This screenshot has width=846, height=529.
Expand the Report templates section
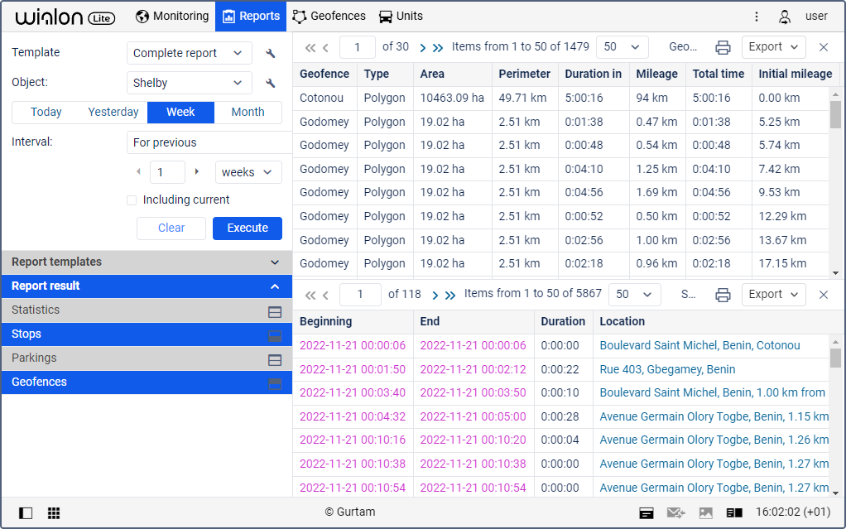[x=147, y=262]
